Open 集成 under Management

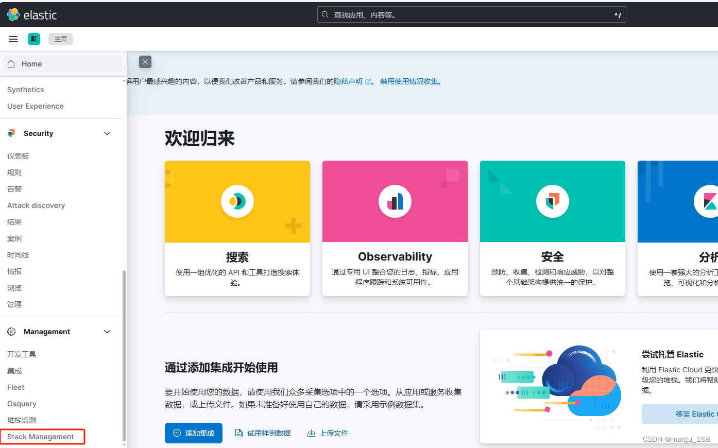coord(14,371)
